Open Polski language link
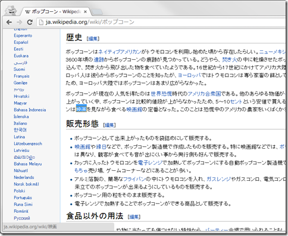 (20, 191)
